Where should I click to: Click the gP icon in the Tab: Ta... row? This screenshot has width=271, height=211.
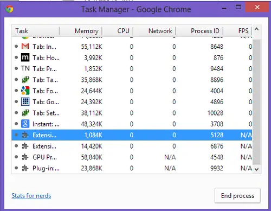[25, 80]
